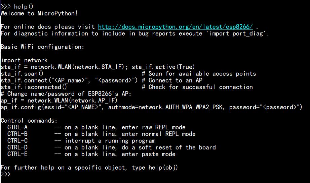The image size is (310, 183).
Task: Click the CTRL-B normal REPL mode entry
Action: [101, 134]
